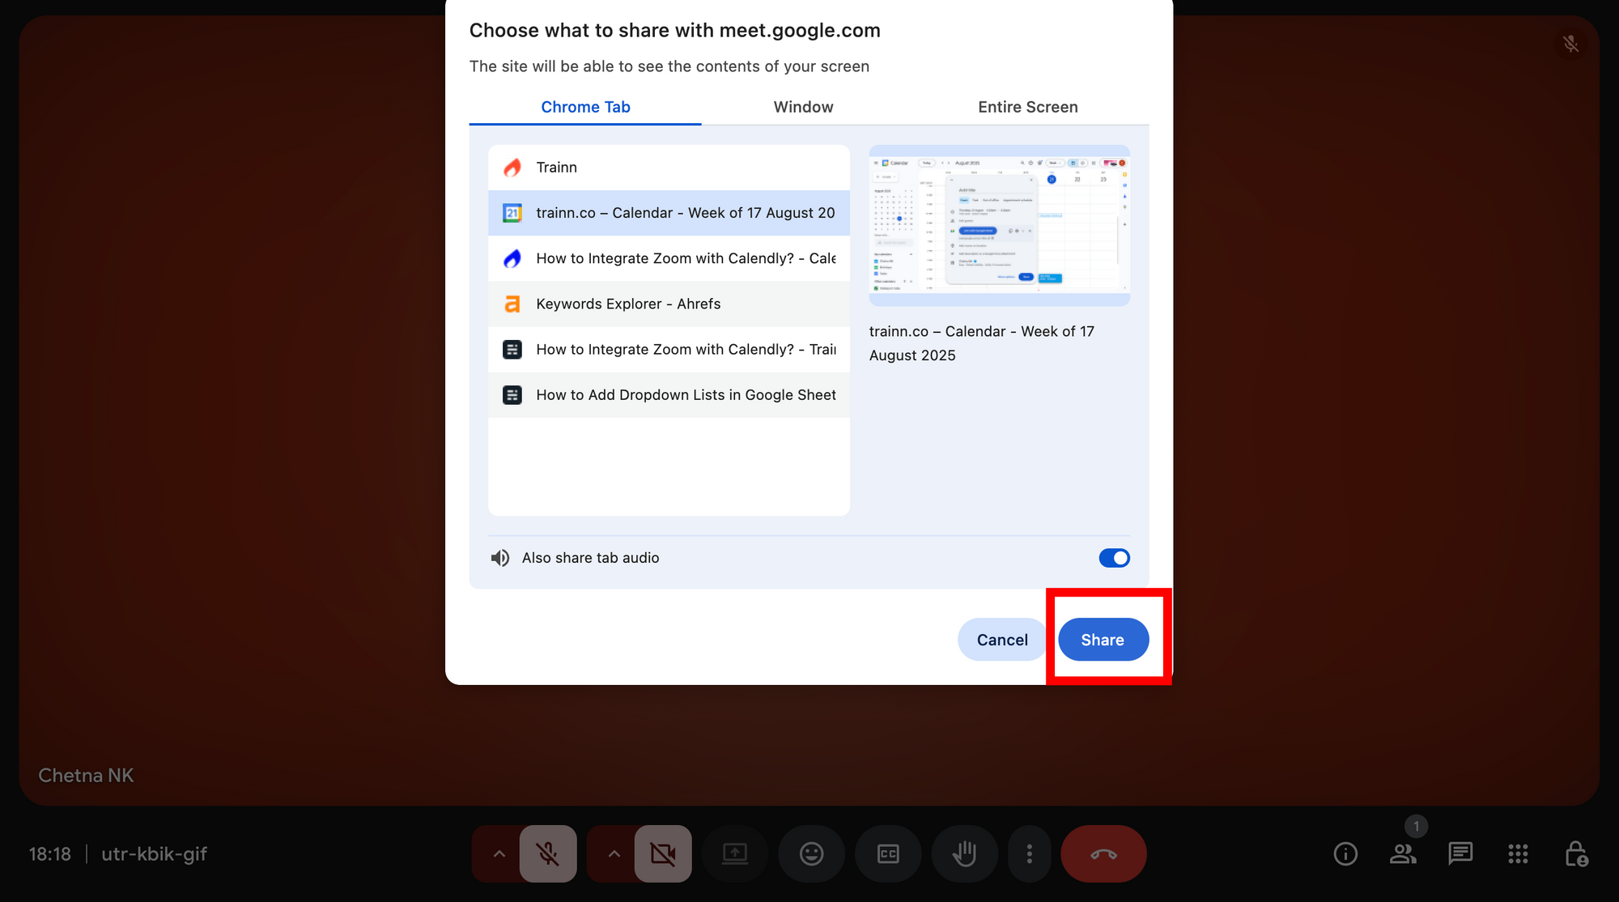
Task: Open the in-call chat panel
Action: [x=1460, y=853]
